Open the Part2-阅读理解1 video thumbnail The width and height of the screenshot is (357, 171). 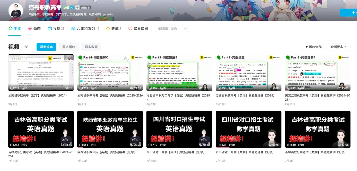[x=318, y=73]
